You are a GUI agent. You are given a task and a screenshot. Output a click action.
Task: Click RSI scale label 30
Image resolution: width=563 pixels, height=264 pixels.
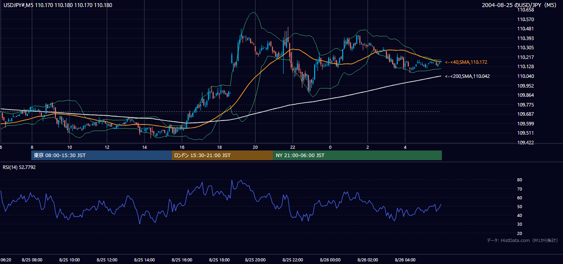click(520, 224)
